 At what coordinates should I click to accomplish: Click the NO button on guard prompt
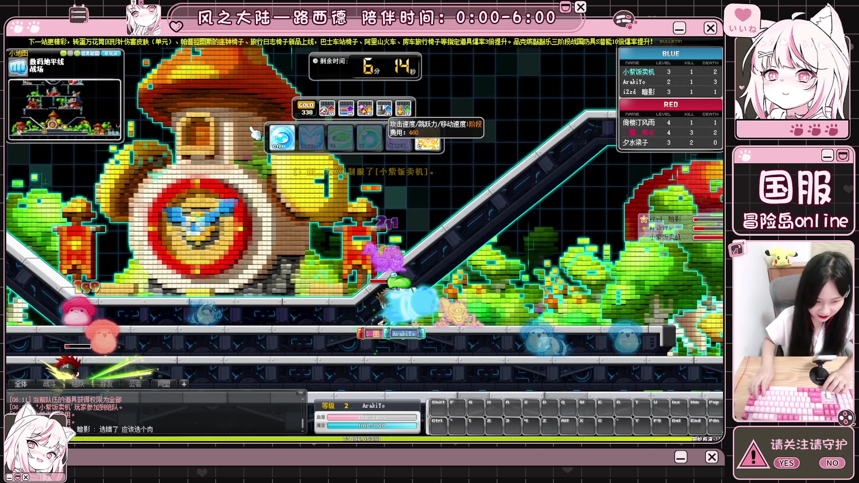click(x=832, y=463)
